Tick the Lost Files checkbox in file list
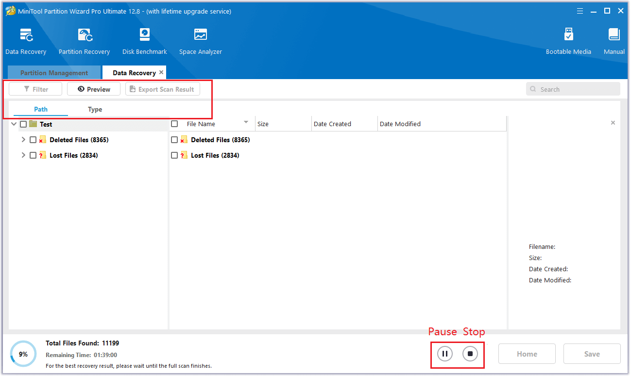 click(x=174, y=155)
